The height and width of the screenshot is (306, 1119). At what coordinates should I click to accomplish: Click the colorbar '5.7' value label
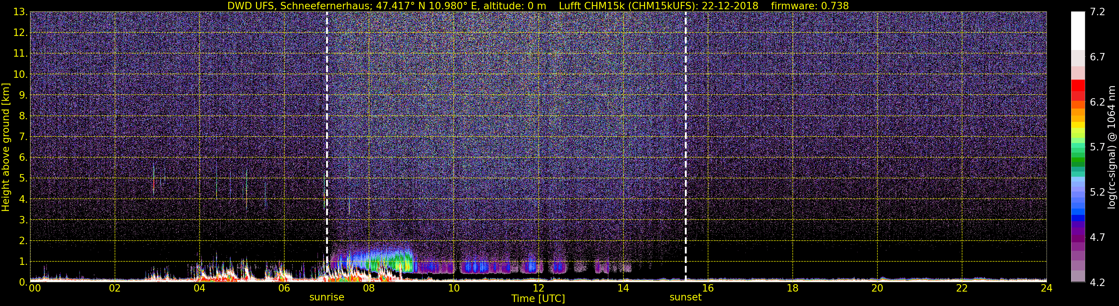1097,147
